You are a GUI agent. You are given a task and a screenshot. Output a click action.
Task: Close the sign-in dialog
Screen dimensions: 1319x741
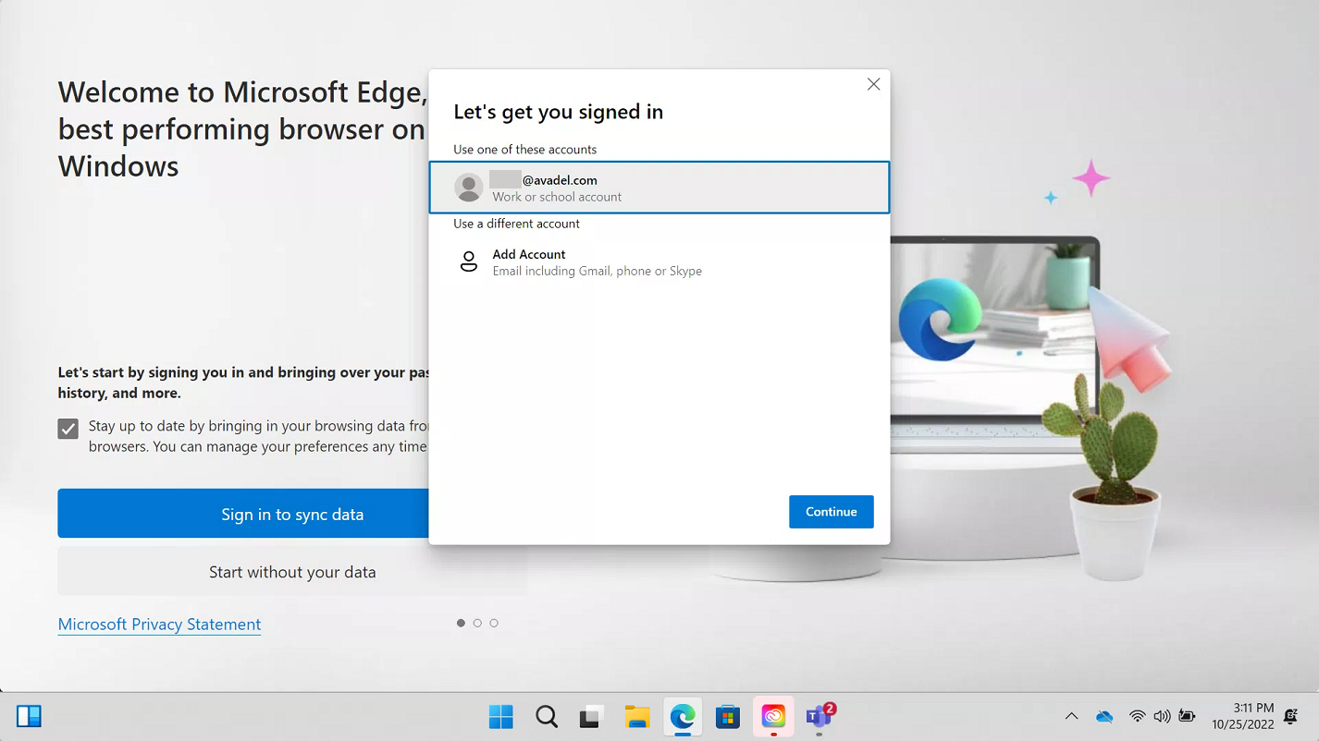tap(873, 84)
